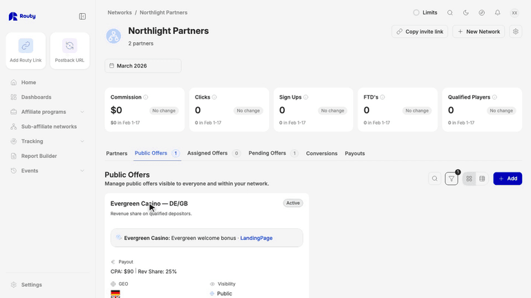Click the 2 partners label

click(x=140, y=43)
